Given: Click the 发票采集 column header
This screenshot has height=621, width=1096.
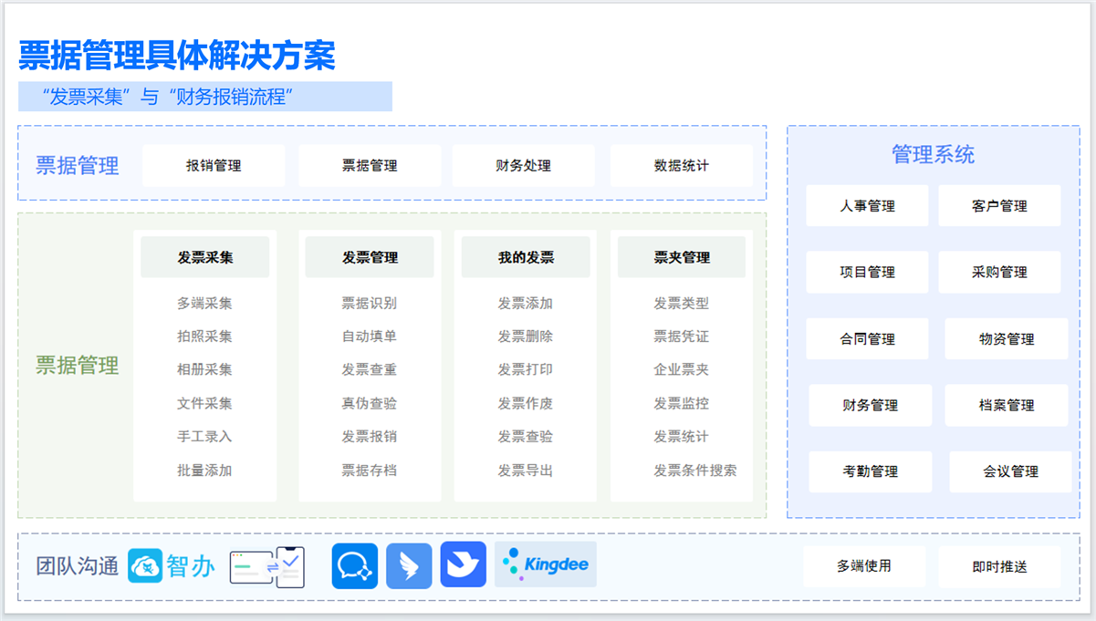Looking at the screenshot, I should pos(205,258).
